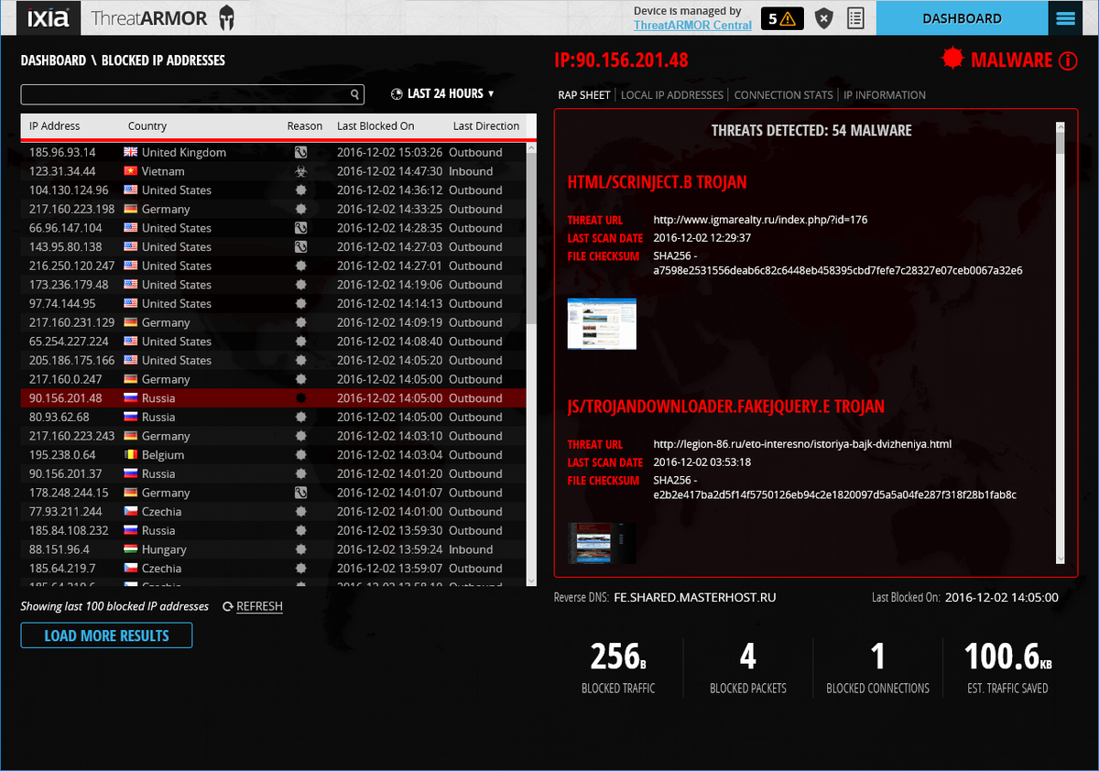Switch to the CONNECTION STATS tab
This screenshot has width=1099, height=771.
(783, 94)
